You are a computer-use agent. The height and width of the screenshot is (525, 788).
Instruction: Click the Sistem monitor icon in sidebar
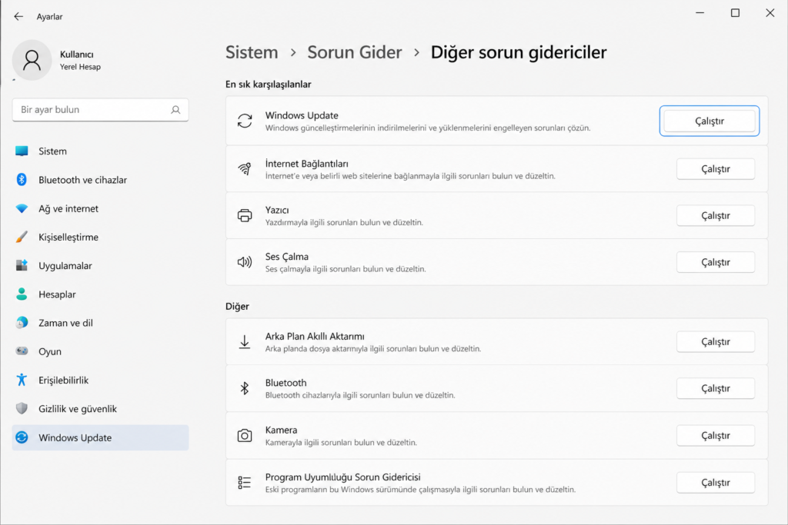[22, 151]
